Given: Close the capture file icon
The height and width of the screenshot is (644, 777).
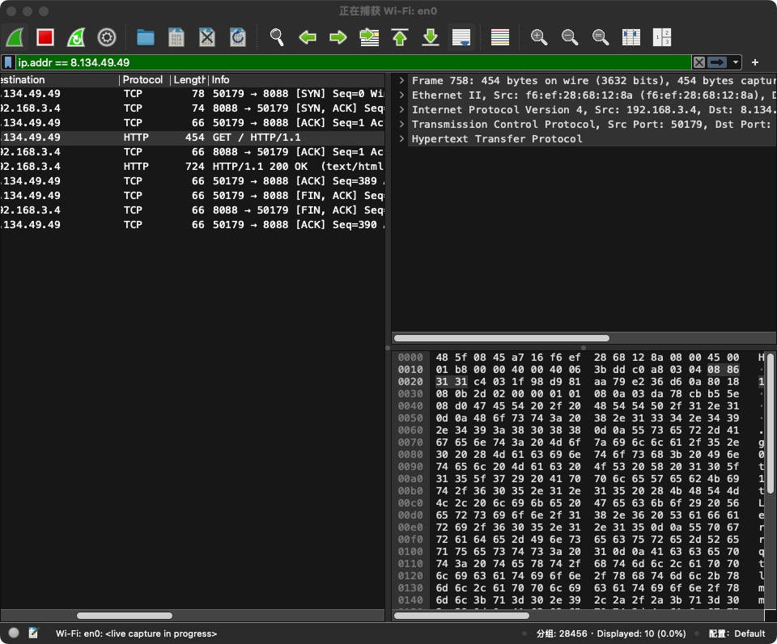Looking at the screenshot, I should [x=206, y=37].
